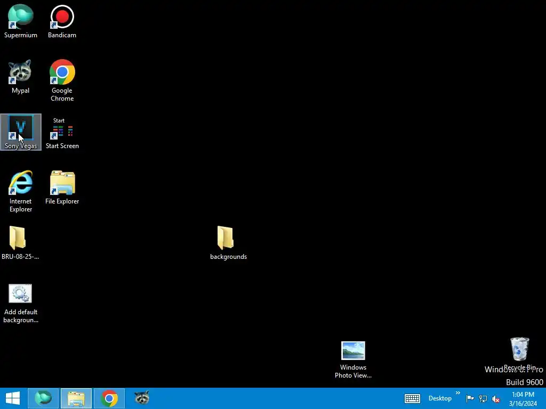Click the muted volume tray icon
The image size is (546, 409).
point(496,399)
